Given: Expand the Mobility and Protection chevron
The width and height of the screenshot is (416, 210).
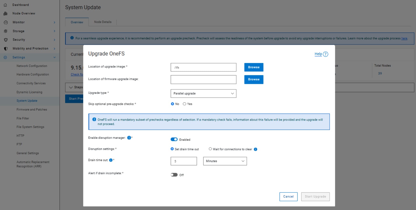Looking at the screenshot, I should pos(54,49).
